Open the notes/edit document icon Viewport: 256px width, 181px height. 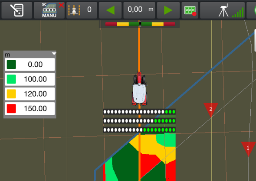(16, 10)
